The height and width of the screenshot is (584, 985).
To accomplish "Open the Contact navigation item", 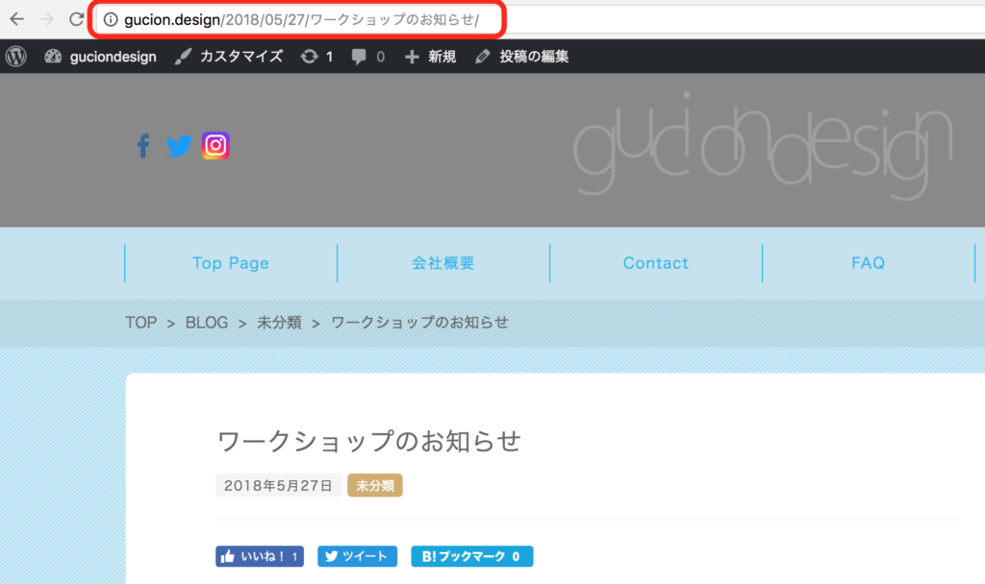I will 656,263.
